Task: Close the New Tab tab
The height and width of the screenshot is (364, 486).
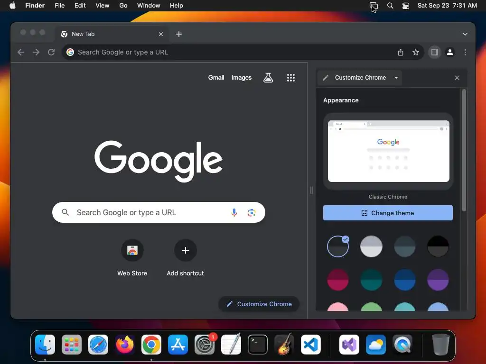Action: (x=160, y=34)
